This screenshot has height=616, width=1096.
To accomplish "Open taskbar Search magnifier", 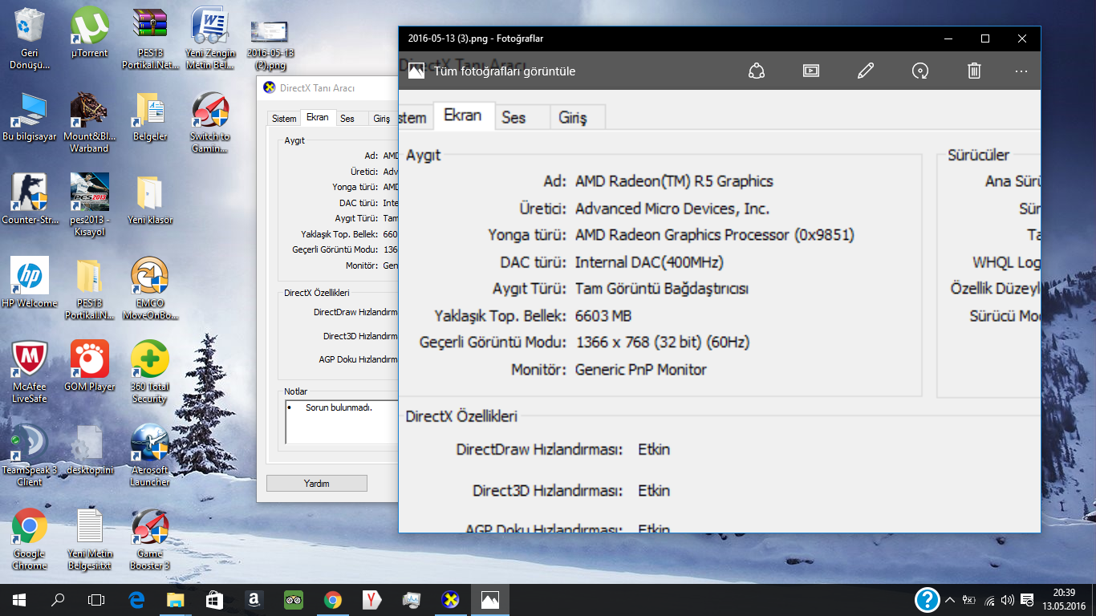I will [x=58, y=599].
